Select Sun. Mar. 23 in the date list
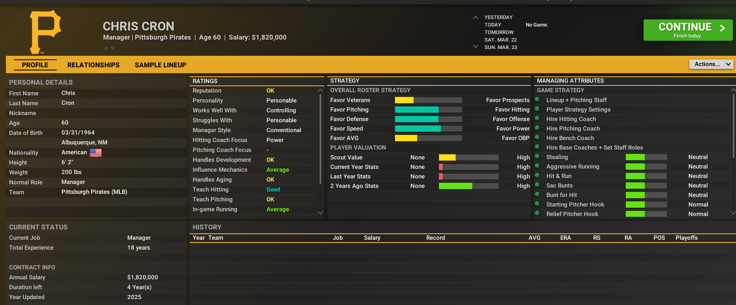The height and width of the screenshot is (305, 736). [x=501, y=47]
